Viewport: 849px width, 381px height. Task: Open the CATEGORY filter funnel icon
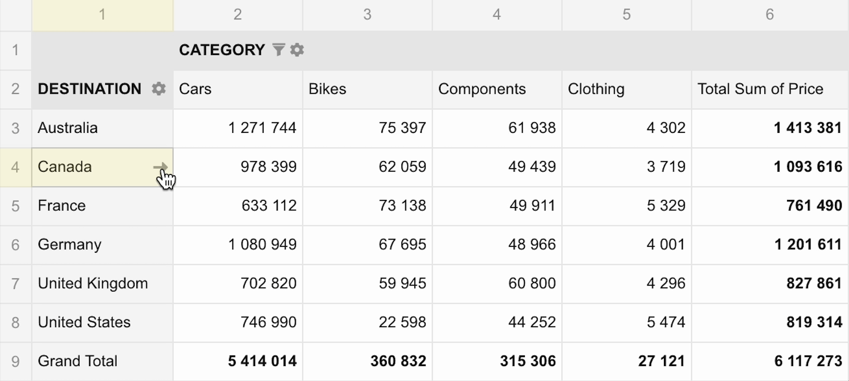(x=278, y=50)
